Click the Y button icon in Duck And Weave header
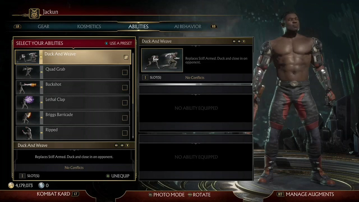Image resolution: width=359 pixels, height=202 pixels. (x=244, y=42)
